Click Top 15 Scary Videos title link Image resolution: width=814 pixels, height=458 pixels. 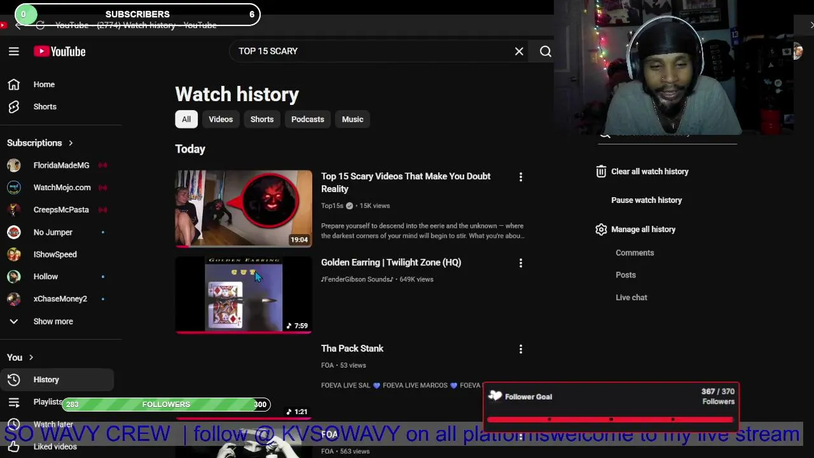coord(406,183)
